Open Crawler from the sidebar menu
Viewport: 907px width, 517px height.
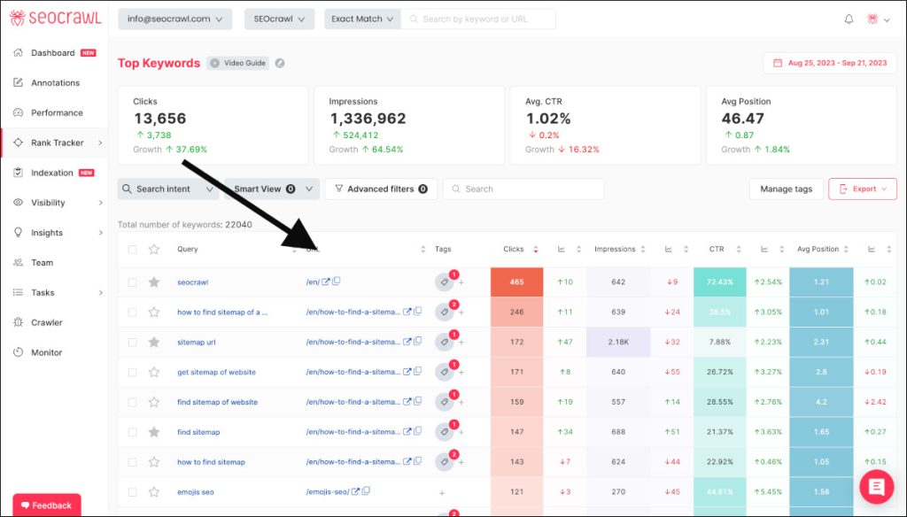point(47,322)
